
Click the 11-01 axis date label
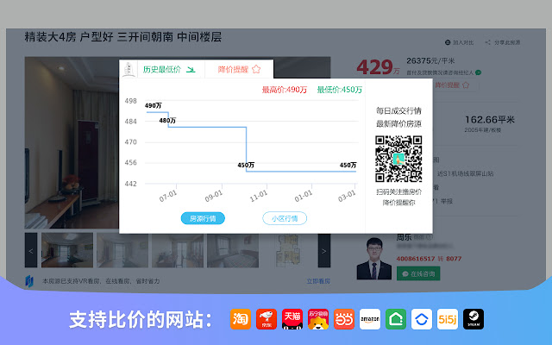[259, 196]
